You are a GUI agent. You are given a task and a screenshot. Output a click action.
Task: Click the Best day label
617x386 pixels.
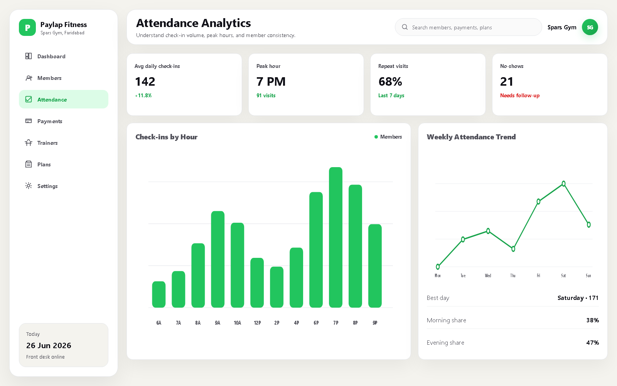(438, 298)
